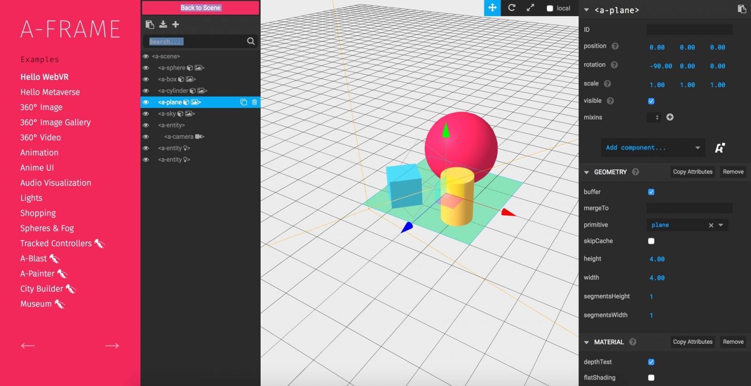751x386 pixels.
Task: Select the a-sky entity in scene graph
Action: click(200, 114)
